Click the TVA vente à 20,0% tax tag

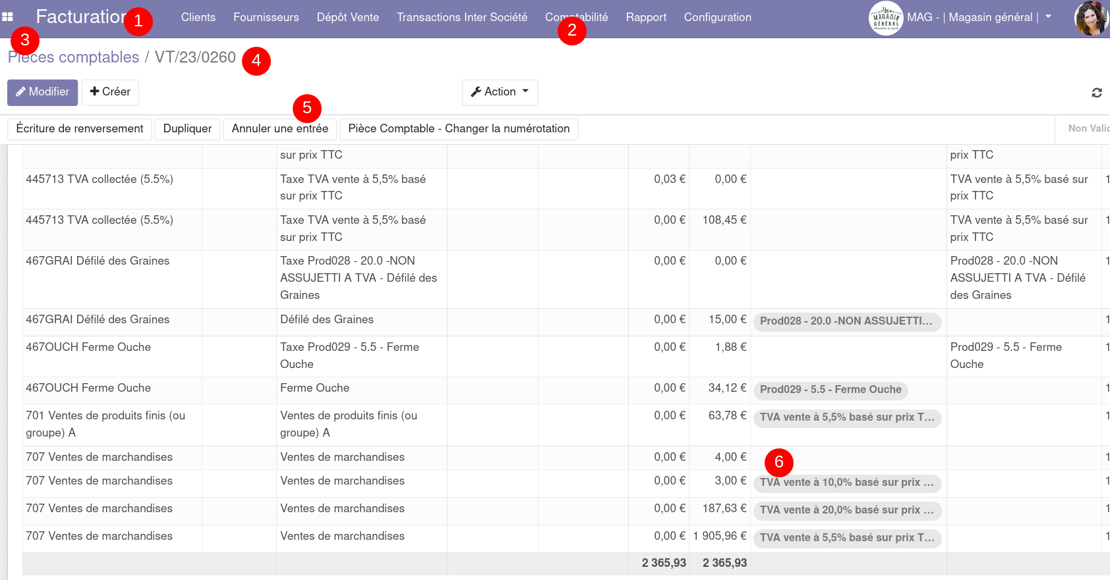pos(846,510)
